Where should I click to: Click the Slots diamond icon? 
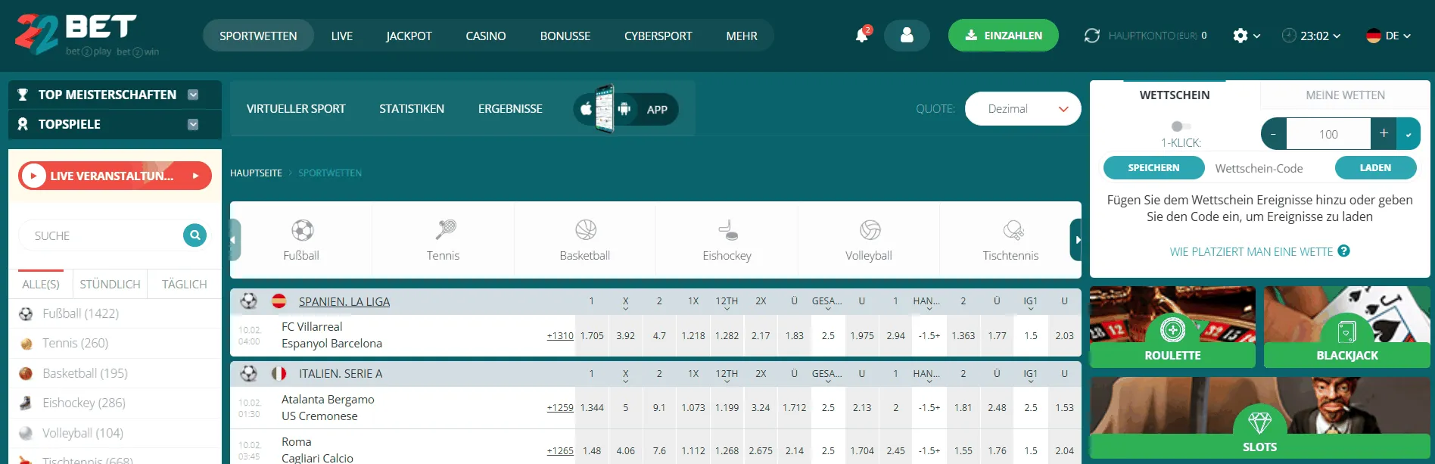[1259, 422]
